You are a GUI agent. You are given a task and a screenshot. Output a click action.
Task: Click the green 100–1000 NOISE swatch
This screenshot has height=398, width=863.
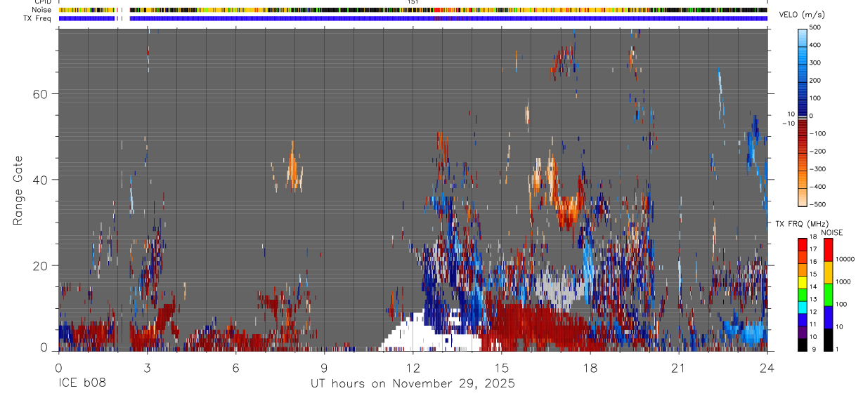(828, 295)
